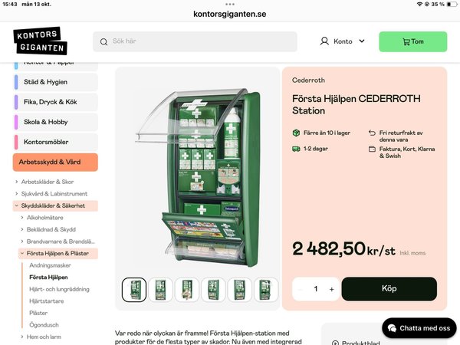Click the Köp buy button
460x345 pixels.
pyautogui.click(x=389, y=289)
